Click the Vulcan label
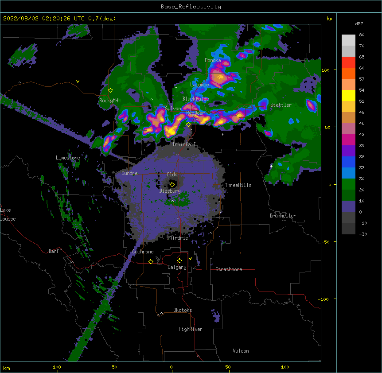The height and width of the screenshot is (373, 382). point(241,351)
